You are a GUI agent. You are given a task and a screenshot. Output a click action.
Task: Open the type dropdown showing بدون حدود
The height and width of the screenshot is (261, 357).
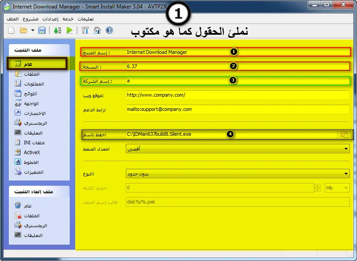[237, 174]
